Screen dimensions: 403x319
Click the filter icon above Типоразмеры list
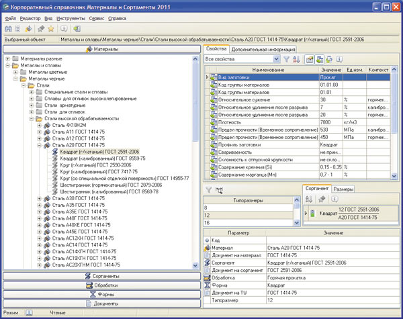208,190
